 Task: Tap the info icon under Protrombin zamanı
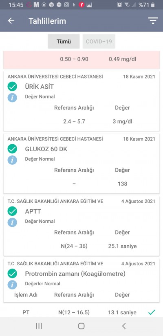[x=12, y=284]
